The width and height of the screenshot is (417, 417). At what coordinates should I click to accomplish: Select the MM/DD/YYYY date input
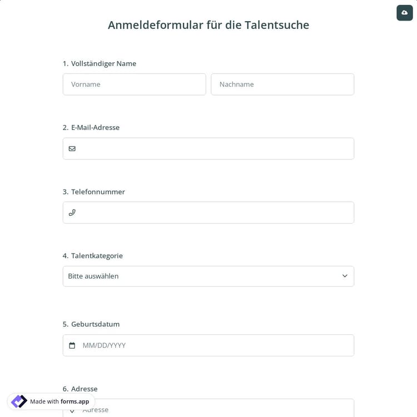coord(214,345)
